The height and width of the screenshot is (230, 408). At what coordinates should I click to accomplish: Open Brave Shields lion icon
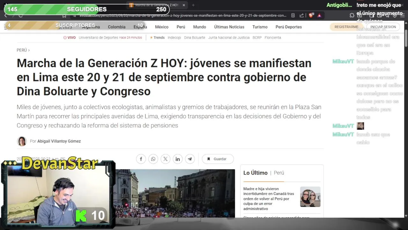[311, 15]
